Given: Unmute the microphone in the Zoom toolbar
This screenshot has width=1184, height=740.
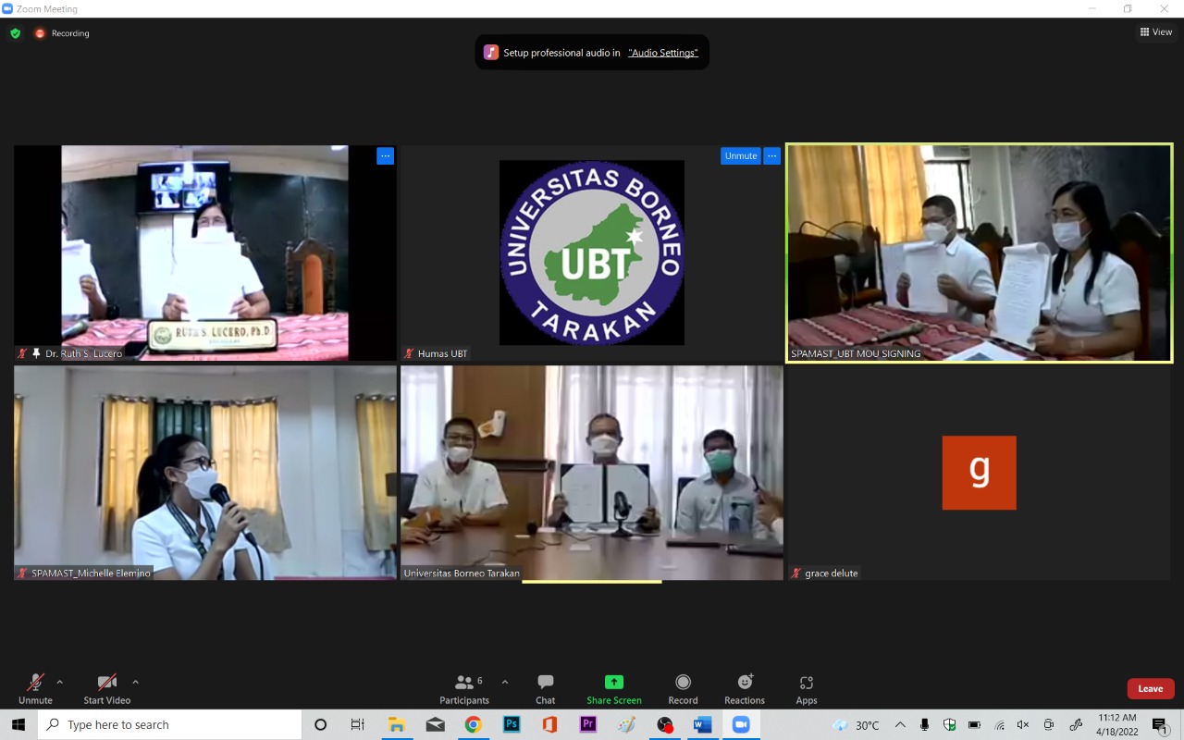Looking at the screenshot, I should [35, 689].
